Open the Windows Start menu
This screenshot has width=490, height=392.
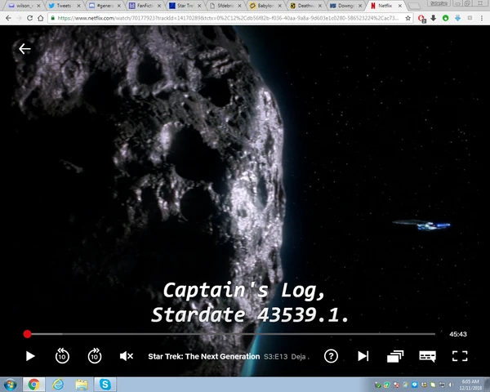[x=11, y=385]
